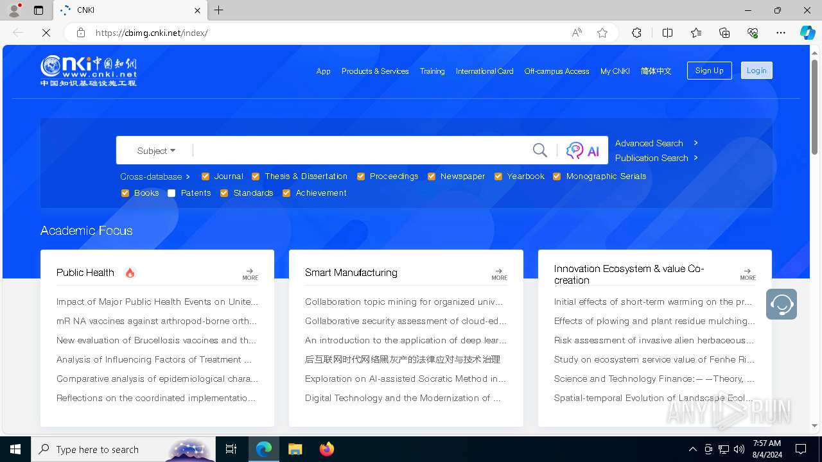Viewport: 822px width, 462px height.
Task: Open 'Digital Technology and the Modernization' article
Action: 403,398
